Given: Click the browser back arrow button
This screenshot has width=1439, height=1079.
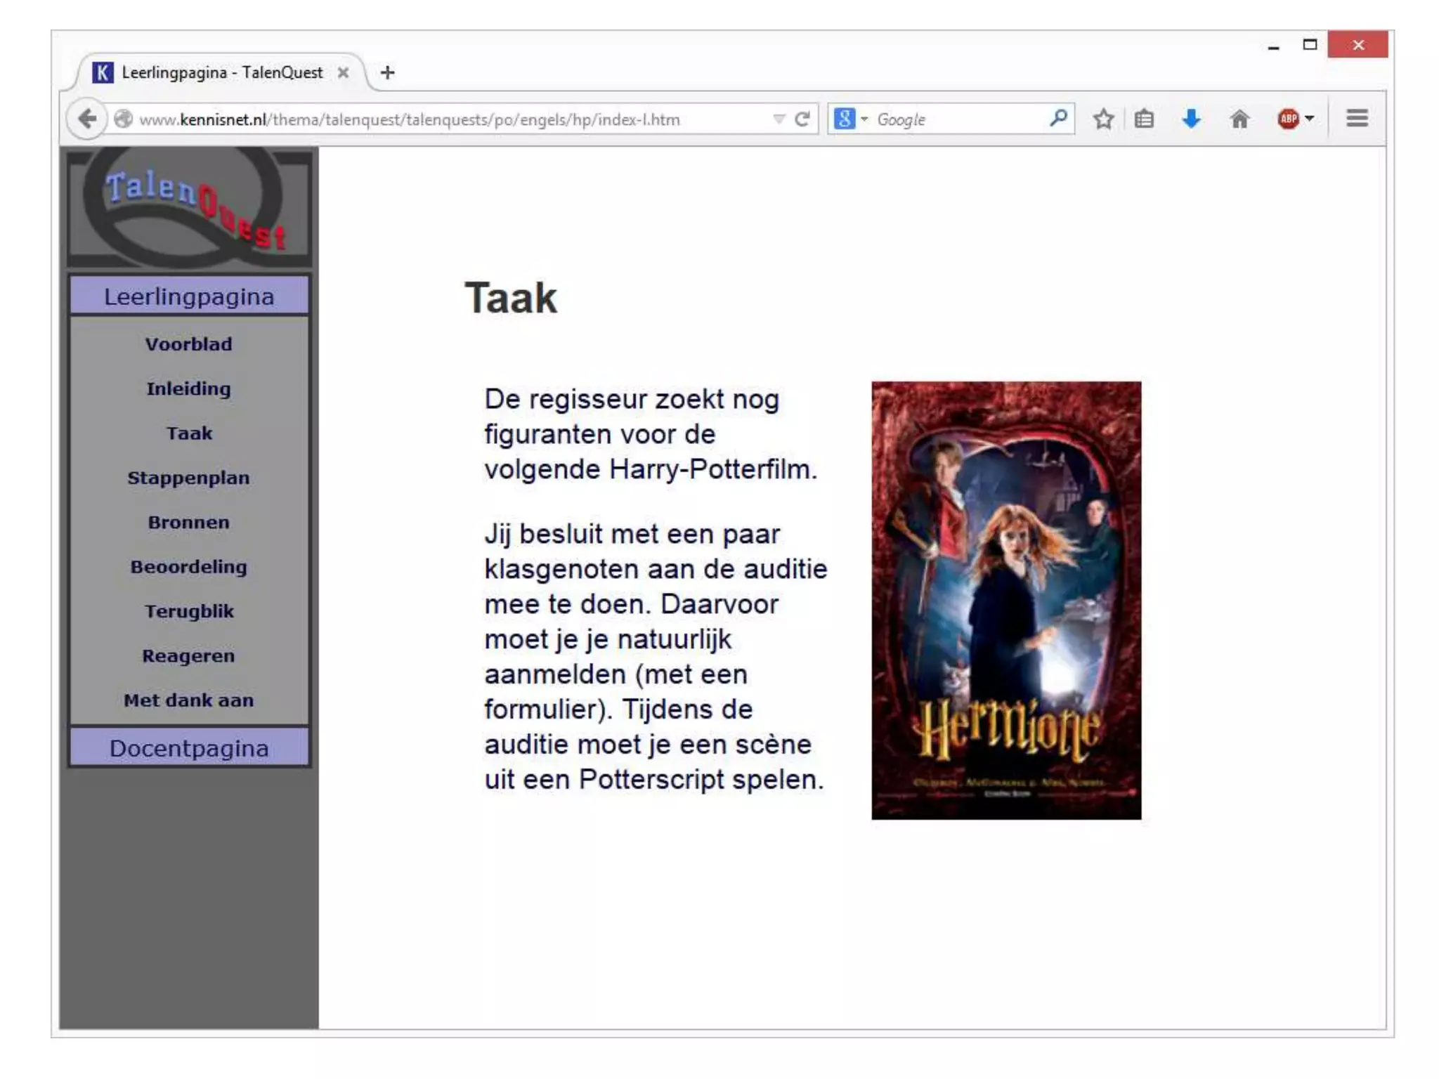Looking at the screenshot, I should pos(87,119).
